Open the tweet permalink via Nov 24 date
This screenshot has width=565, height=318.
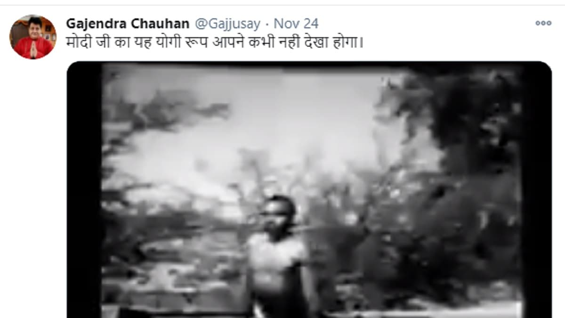coord(296,23)
